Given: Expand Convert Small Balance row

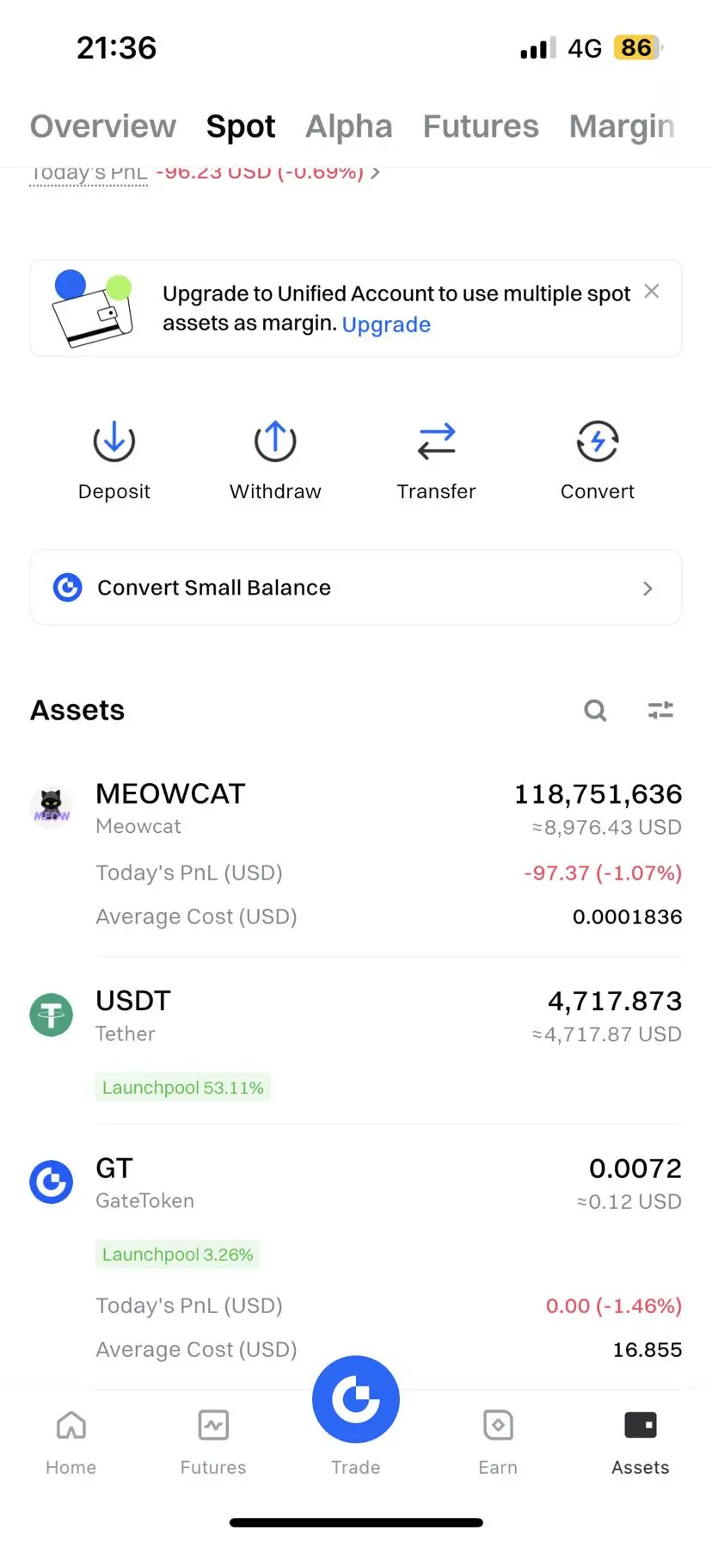Looking at the screenshot, I should (356, 588).
